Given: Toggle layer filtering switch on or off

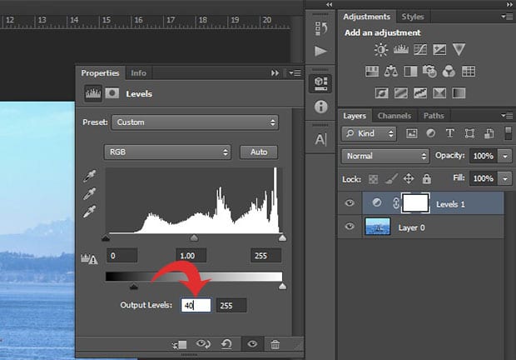Looking at the screenshot, I should tap(509, 133).
